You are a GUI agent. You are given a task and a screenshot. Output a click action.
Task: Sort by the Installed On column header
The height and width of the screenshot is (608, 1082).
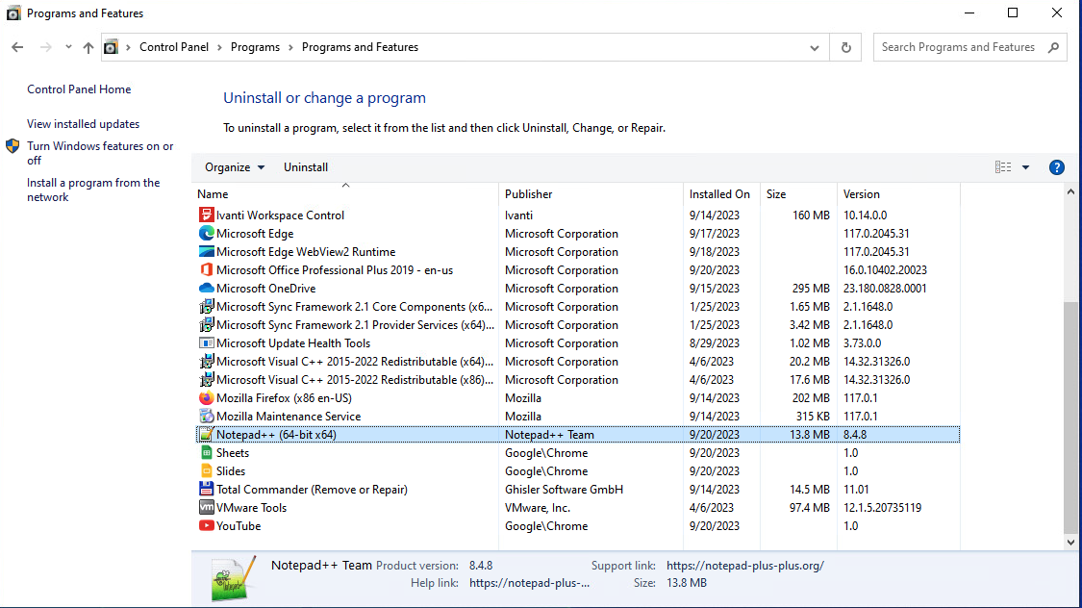[721, 194]
